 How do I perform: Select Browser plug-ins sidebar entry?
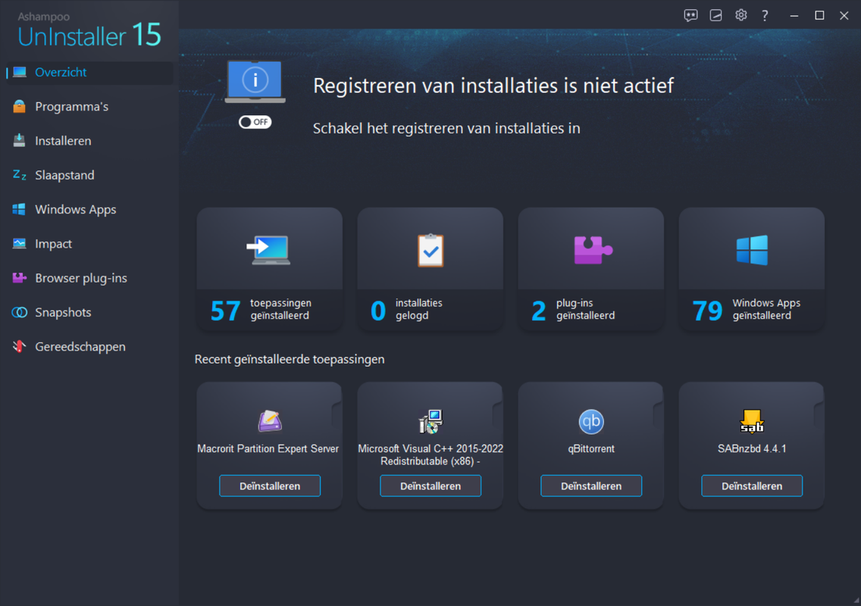pyautogui.click(x=89, y=278)
